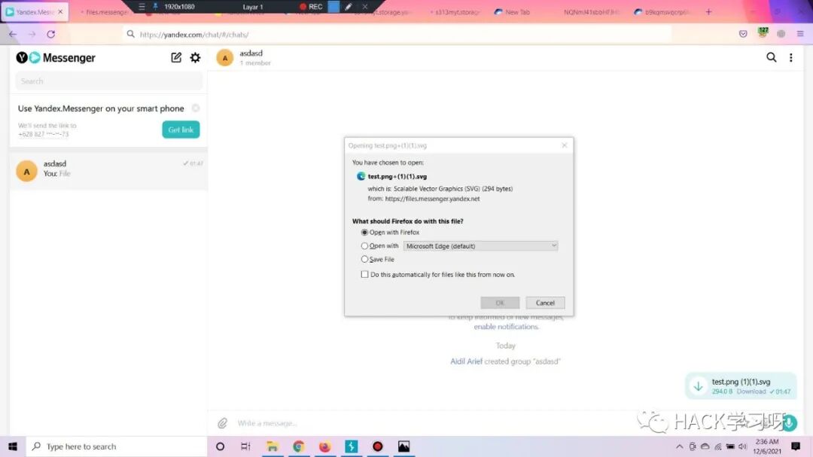Click the taskbar clock 2:36 AM
Image resolution: width=813 pixels, height=457 pixels.
(767, 446)
